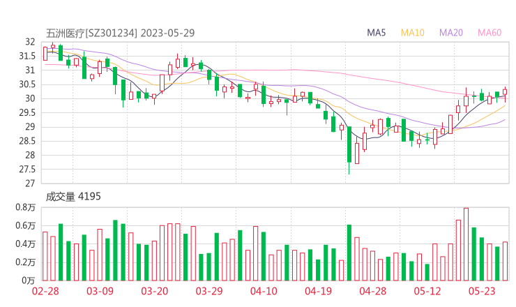Click the 03-09 date axis label
This screenshot has height=307, width=516.
click(100, 291)
